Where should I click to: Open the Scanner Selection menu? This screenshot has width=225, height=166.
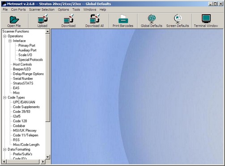(x=42, y=10)
